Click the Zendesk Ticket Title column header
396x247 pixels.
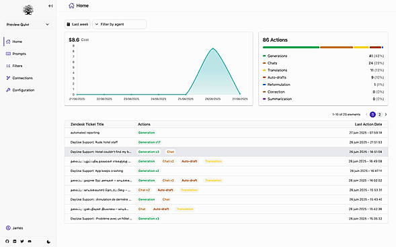87,124
